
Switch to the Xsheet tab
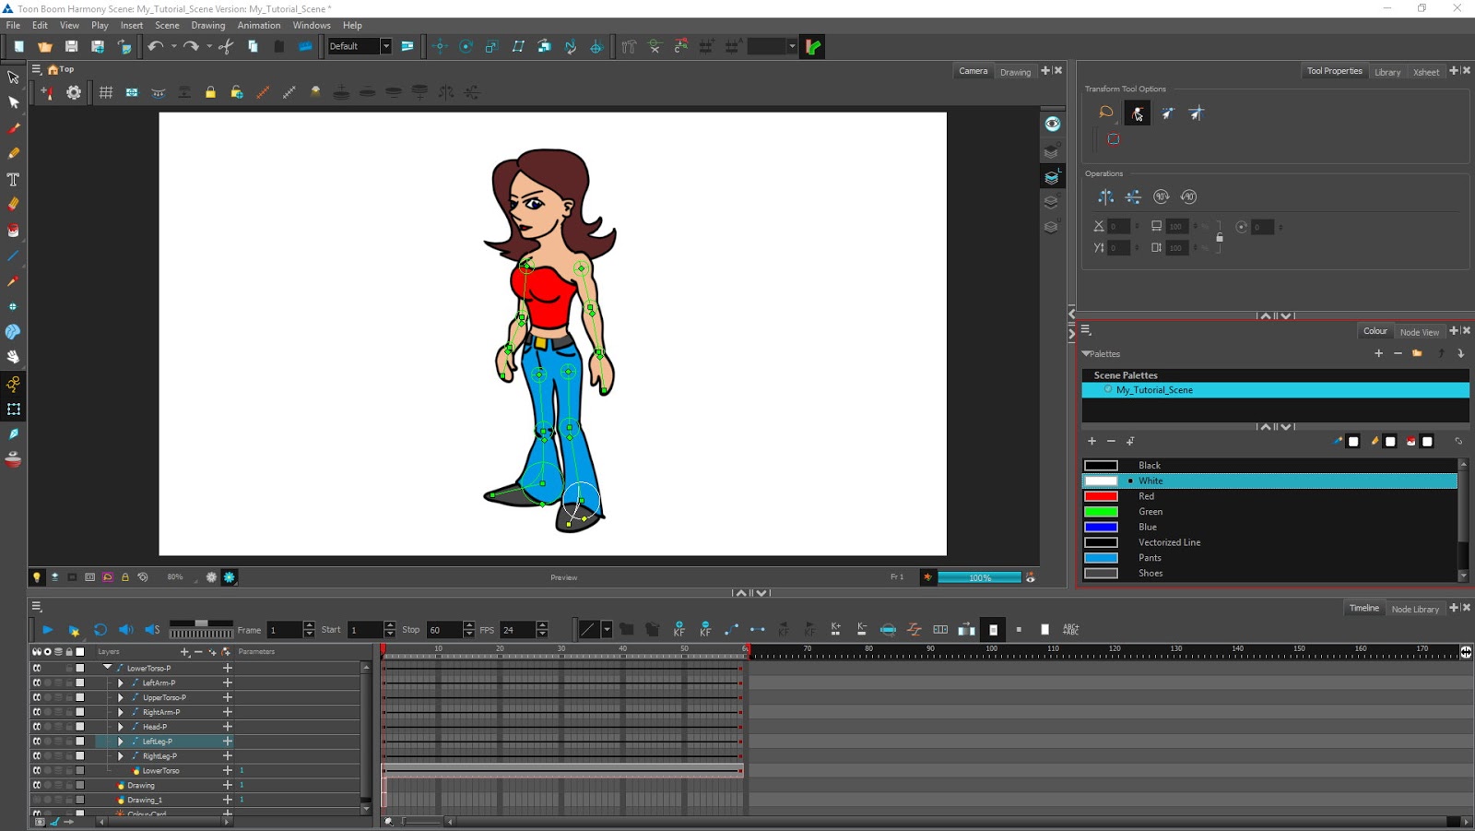pos(1425,72)
